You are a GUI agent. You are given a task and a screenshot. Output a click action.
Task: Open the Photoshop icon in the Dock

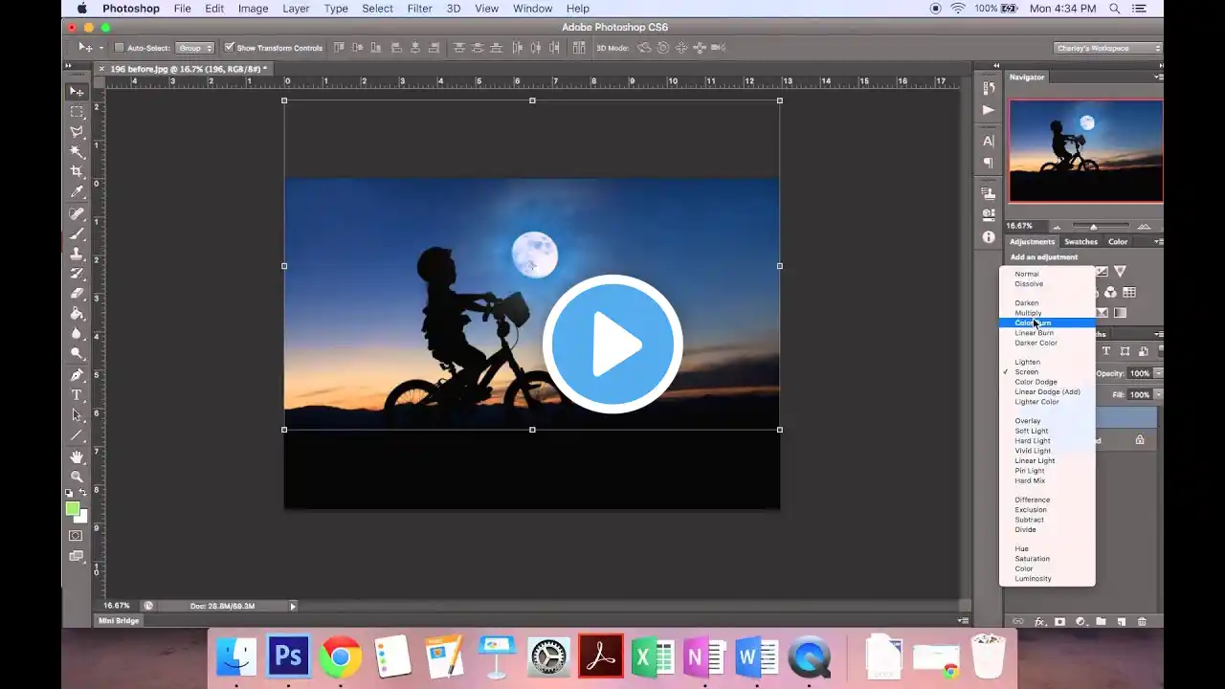(x=288, y=656)
